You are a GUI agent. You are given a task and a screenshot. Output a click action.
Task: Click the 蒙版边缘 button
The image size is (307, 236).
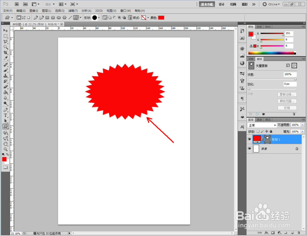[x=287, y=94]
